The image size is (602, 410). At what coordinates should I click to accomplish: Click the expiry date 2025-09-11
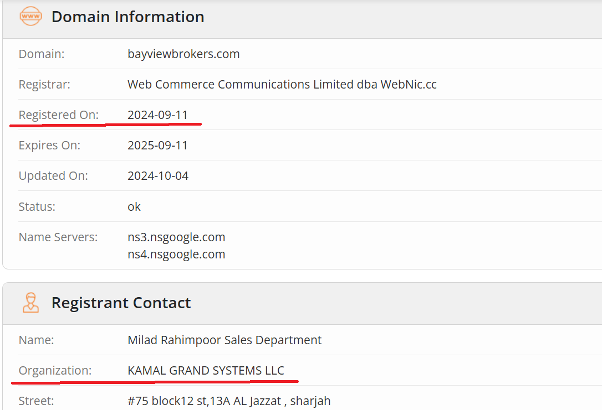pyautogui.click(x=158, y=146)
